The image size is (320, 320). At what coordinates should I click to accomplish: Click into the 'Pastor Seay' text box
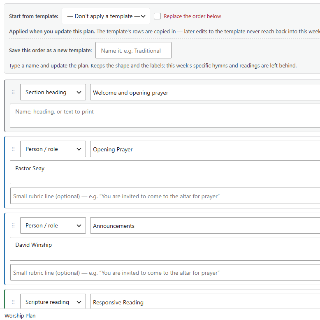(x=165, y=172)
